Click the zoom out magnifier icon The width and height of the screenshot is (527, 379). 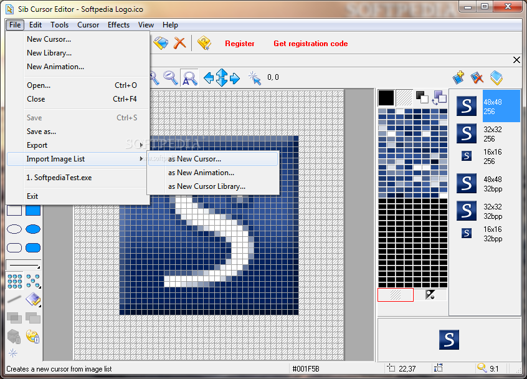(x=171, y=78)
